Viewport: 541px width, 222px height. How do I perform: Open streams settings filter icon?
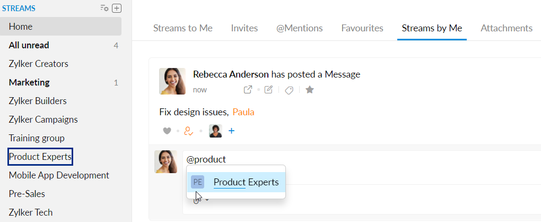(x=104, y=8)
